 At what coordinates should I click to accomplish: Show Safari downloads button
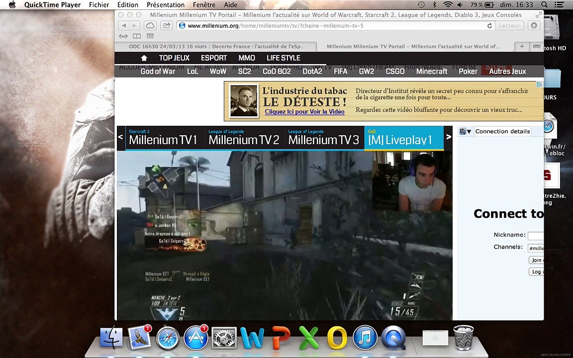click(534, 25)
